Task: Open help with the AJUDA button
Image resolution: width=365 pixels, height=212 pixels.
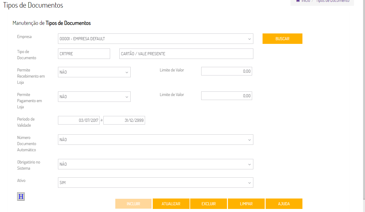Action: click(284, 204)
